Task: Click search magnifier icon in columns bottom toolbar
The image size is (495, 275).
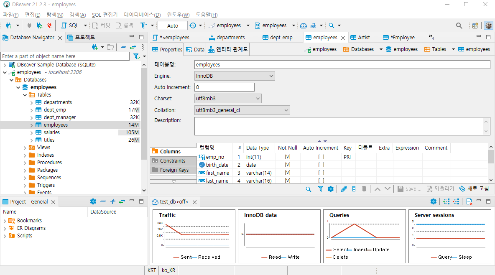Action: coord(309,189)
